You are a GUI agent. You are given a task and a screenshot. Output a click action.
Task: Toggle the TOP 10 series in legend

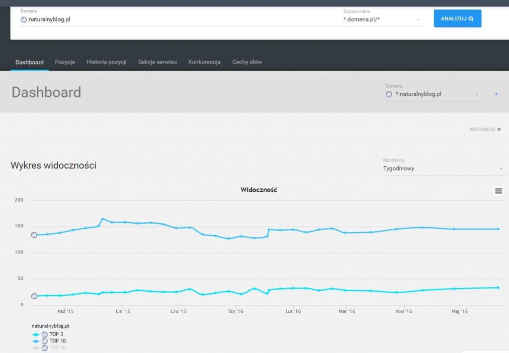(x=58, y=341)
